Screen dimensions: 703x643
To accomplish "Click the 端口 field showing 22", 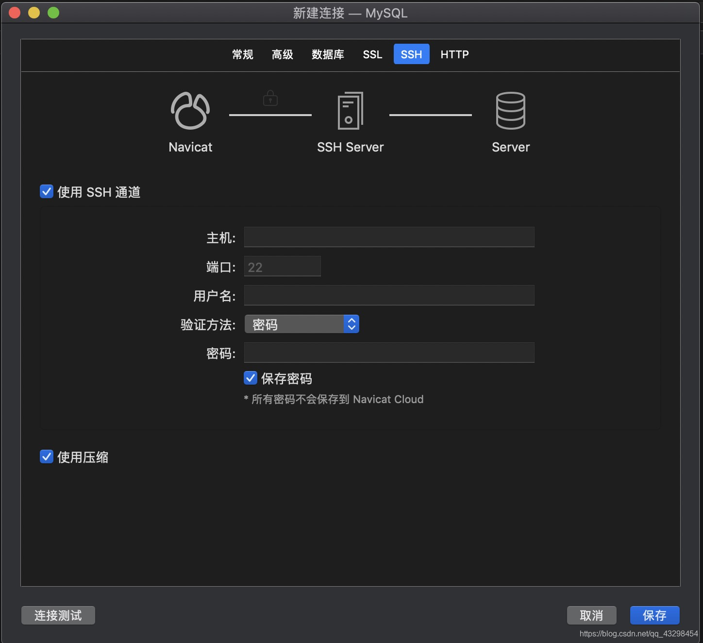I will tap(282, 266).
